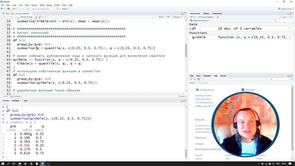Click the Go to file/function field
Screen dimensions: 295x166
click(42, 9)
